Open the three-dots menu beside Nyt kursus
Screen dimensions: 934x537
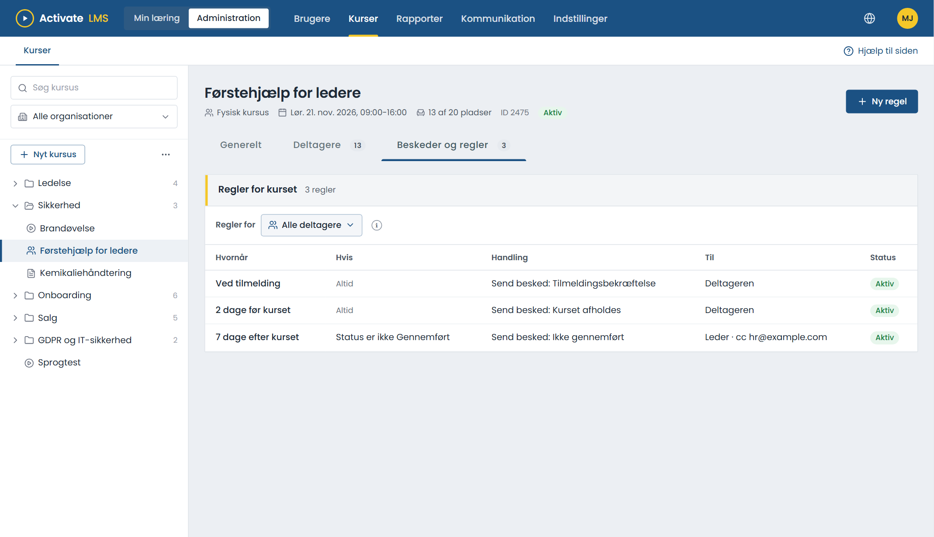pyautogui.click(x=166, y=155)
